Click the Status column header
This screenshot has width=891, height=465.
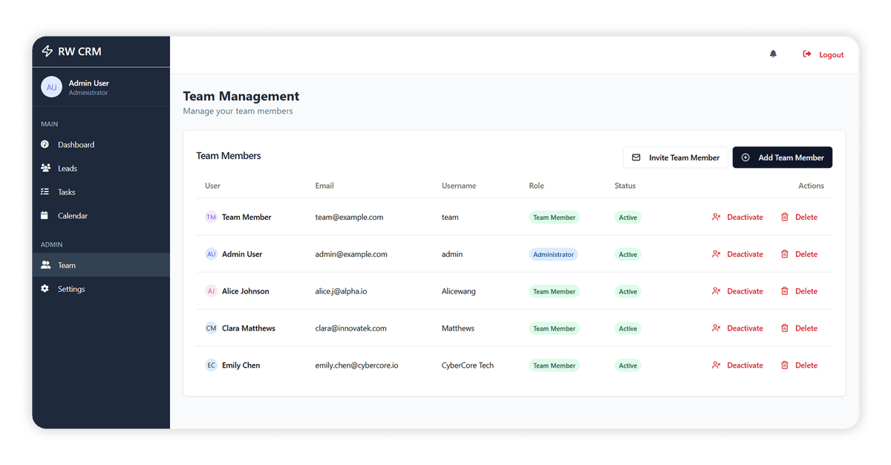point(625,186)
